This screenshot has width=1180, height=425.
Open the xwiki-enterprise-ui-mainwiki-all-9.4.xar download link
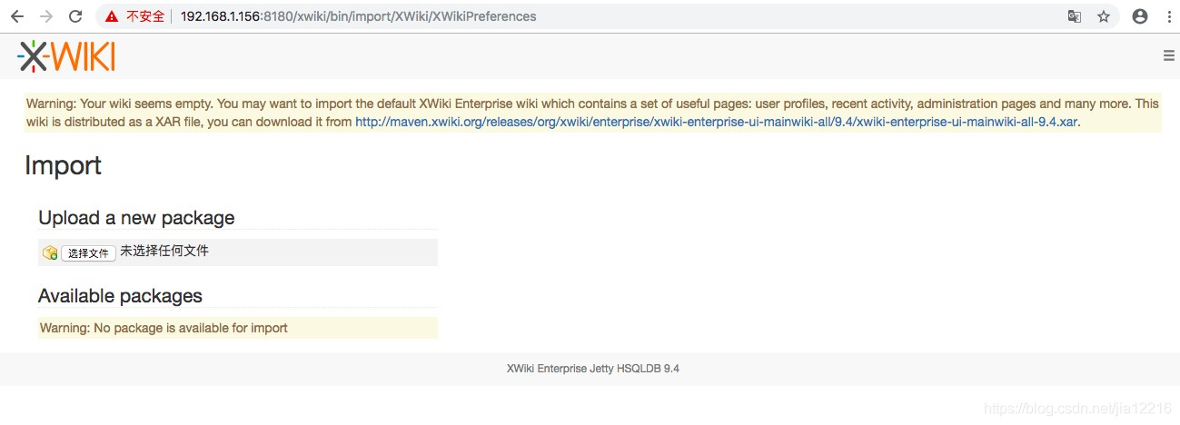point(716,121)
